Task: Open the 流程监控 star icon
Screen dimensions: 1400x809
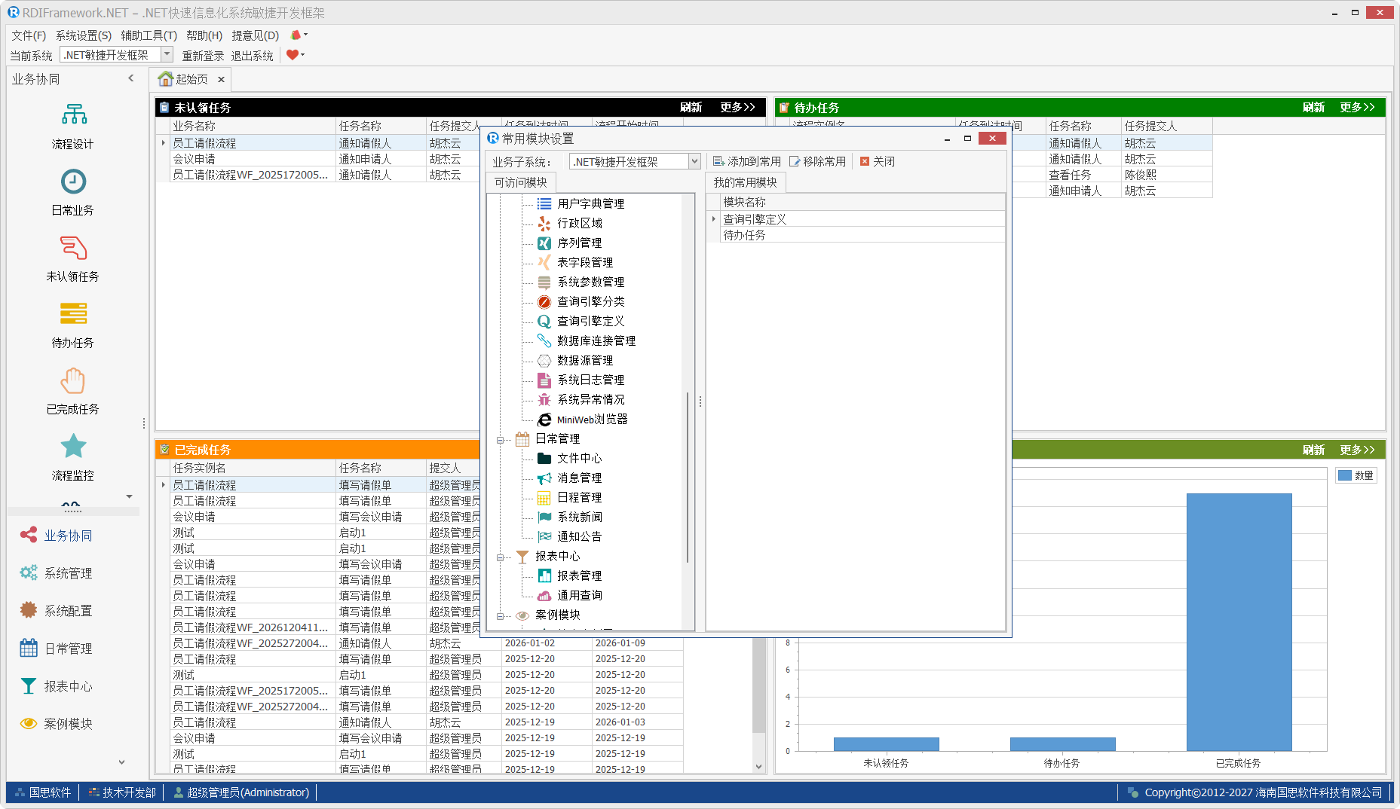Action: (x=73, y=447)
